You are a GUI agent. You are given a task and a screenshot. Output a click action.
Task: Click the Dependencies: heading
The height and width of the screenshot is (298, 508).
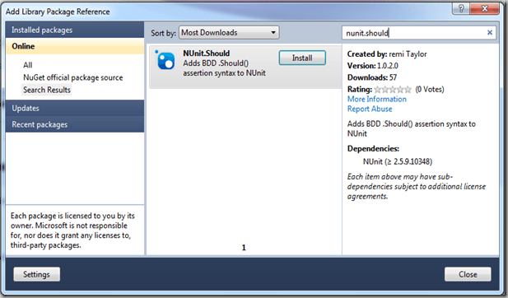coord(373,149)
